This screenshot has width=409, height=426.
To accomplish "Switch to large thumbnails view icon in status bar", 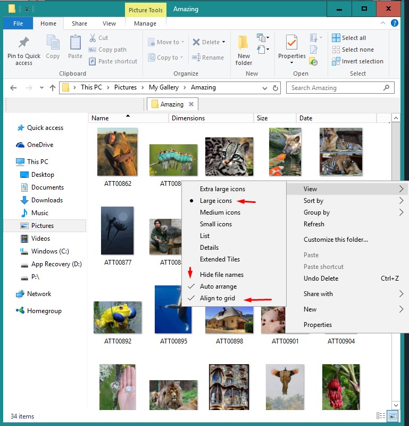I will [393, 416].
